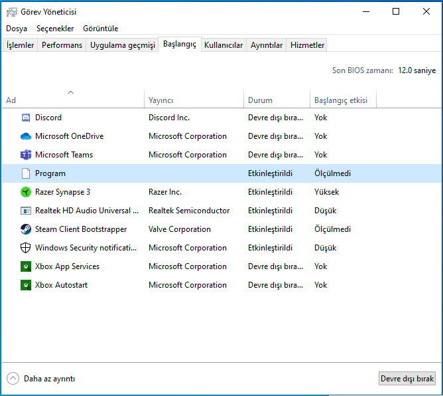The image size is (443, 396).
Task: Click the Xbox Autostart icon
Action: 26,285
